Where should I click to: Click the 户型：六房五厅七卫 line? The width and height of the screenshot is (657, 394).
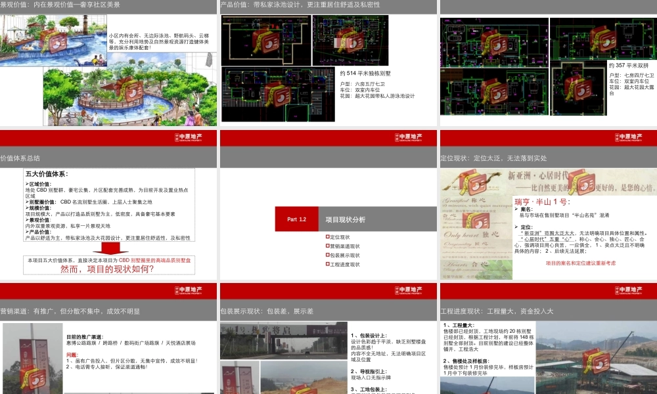coord(362,84)
